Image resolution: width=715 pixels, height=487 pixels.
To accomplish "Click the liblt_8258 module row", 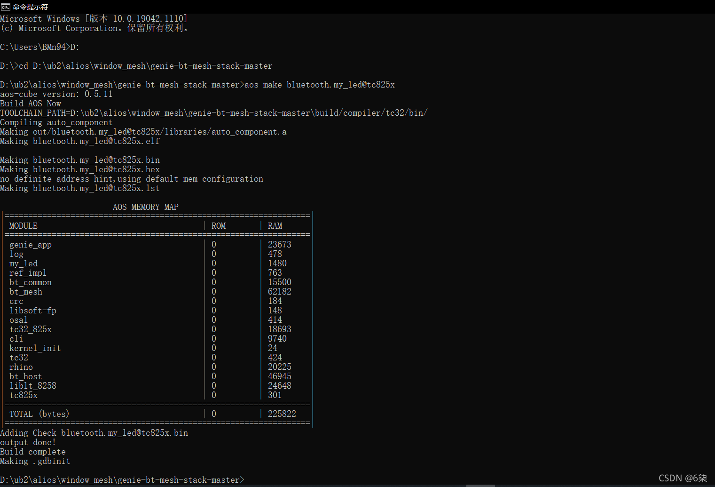I will click(157, 386).
